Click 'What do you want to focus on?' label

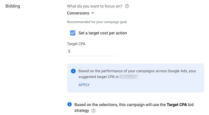coord(95,6)
